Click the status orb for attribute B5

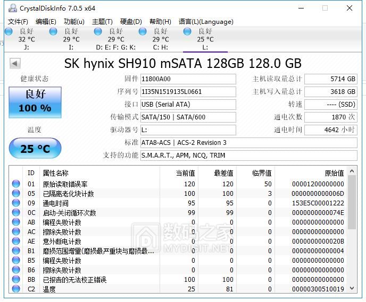[x=16, y=260]
